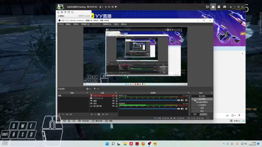Toggle visibility of the display capture source
262x147 pixels.
tap(113, 106)
